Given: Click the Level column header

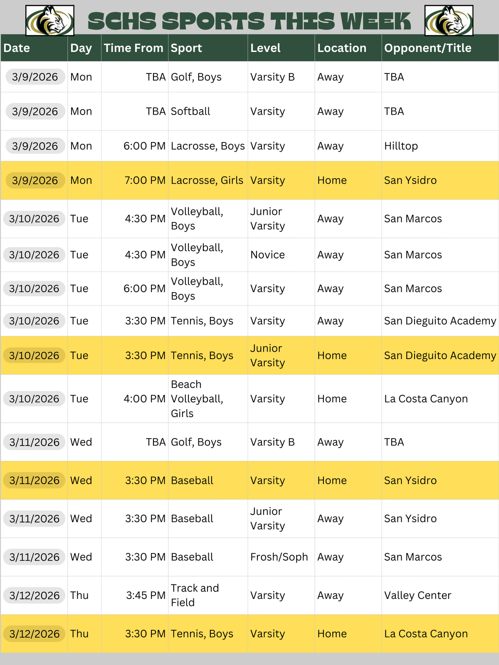Looking at the screenshot, I should tap(265, 48).
